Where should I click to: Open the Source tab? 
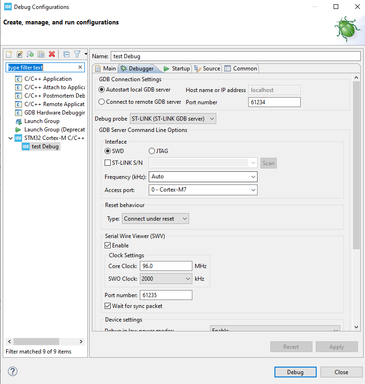pos(207,69)
